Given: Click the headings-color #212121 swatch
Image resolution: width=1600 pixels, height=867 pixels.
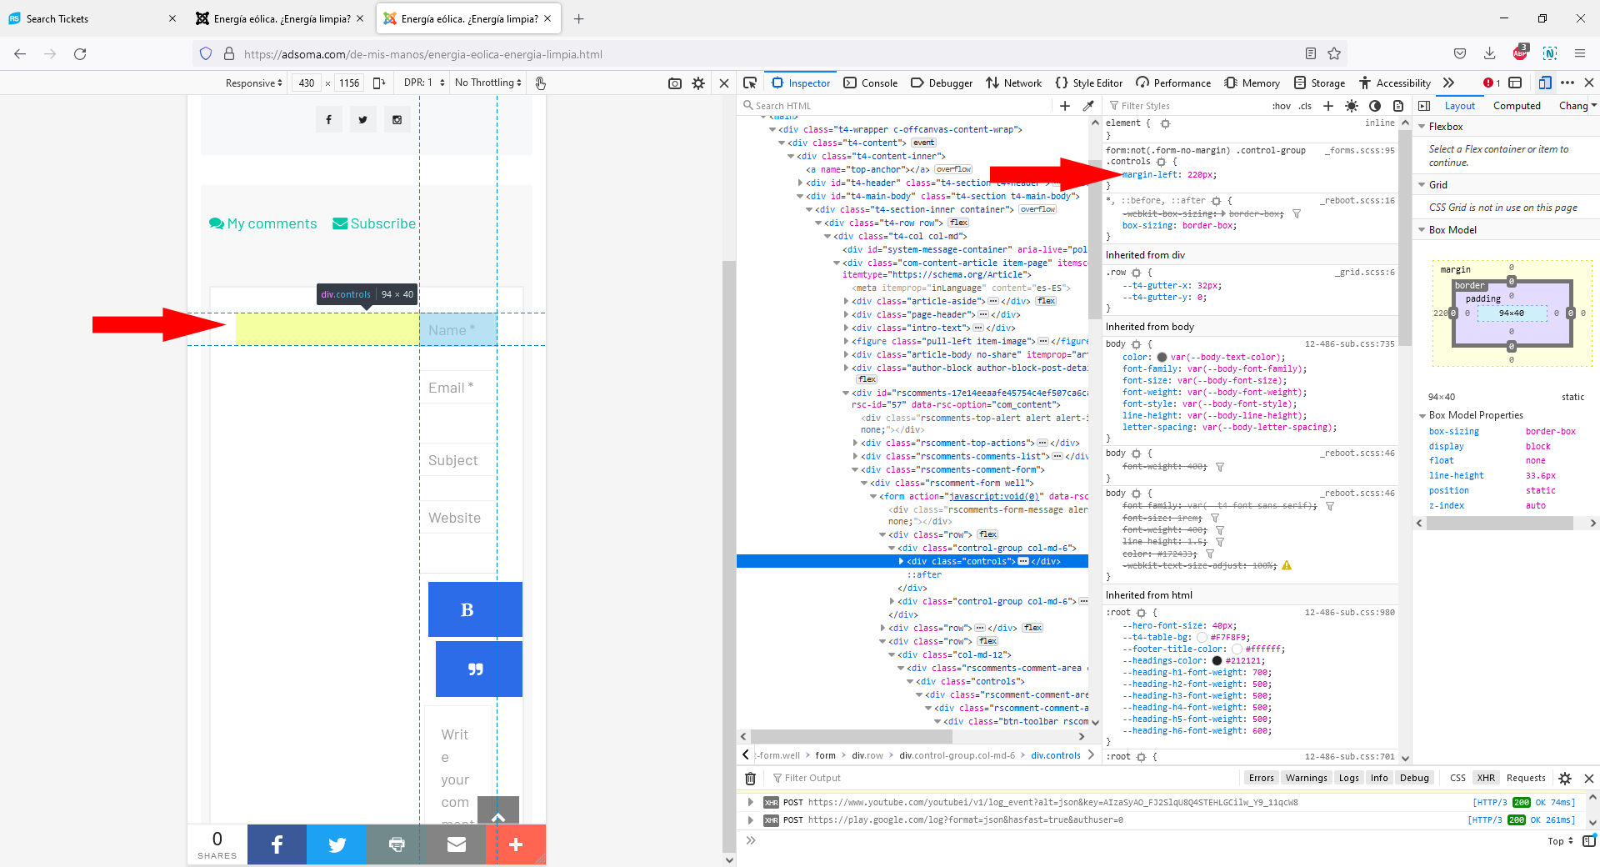Looking at the screenshot, I should (1217, 661).
